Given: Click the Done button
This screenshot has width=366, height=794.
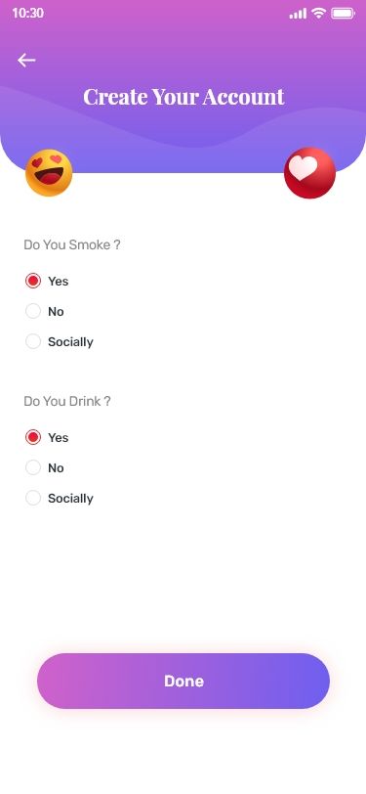Looking at the screenshot, I should point(183,681).
